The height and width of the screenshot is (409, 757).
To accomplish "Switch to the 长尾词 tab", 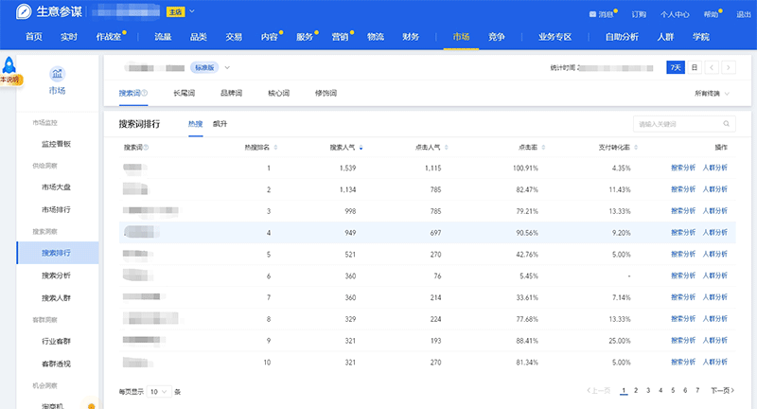I will (x=185, y=94).
